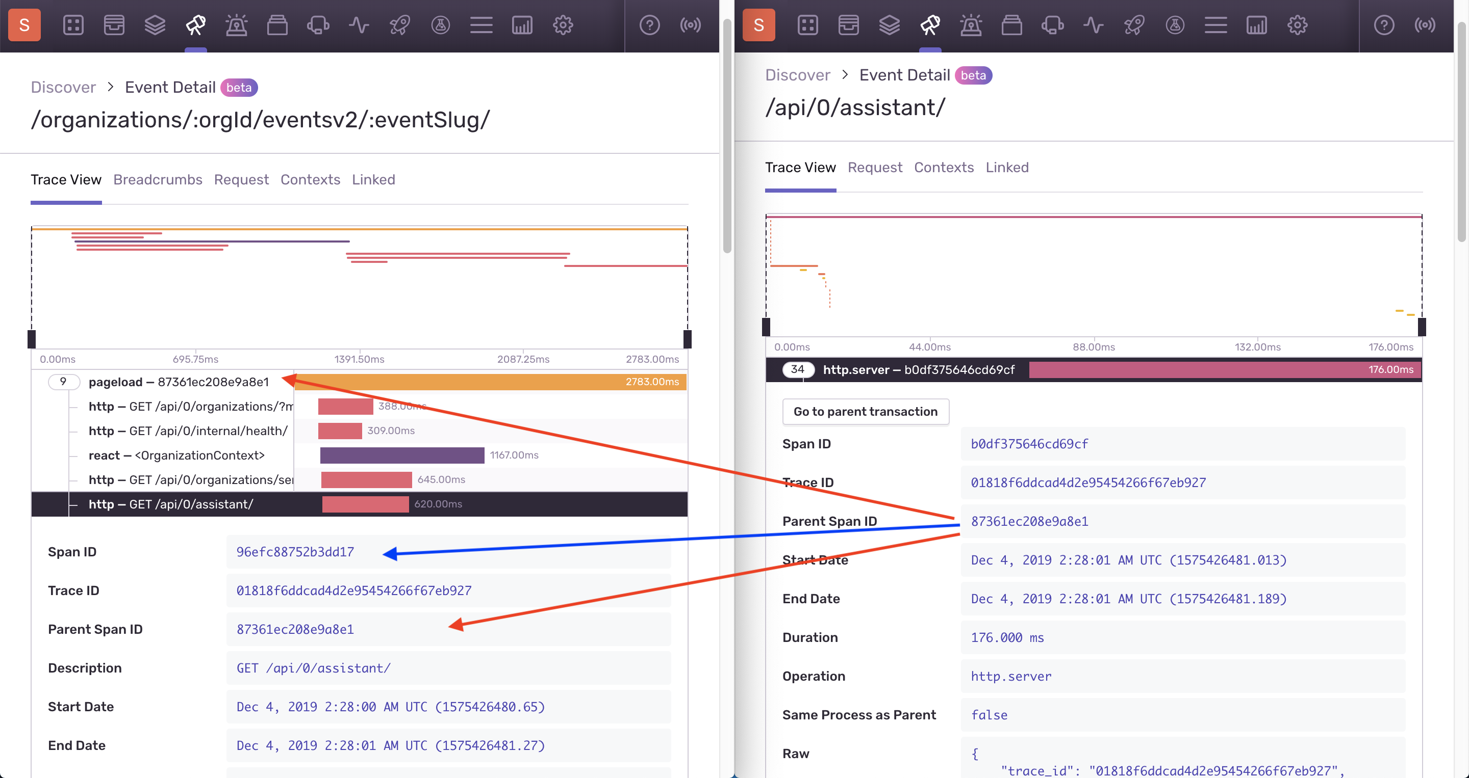
Task: Click the Discover breadcrumb link in left window
Action: (63, 87)
